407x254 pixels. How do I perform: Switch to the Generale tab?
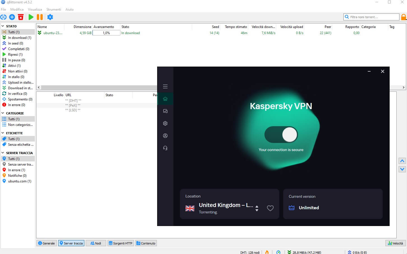point(46,243)
